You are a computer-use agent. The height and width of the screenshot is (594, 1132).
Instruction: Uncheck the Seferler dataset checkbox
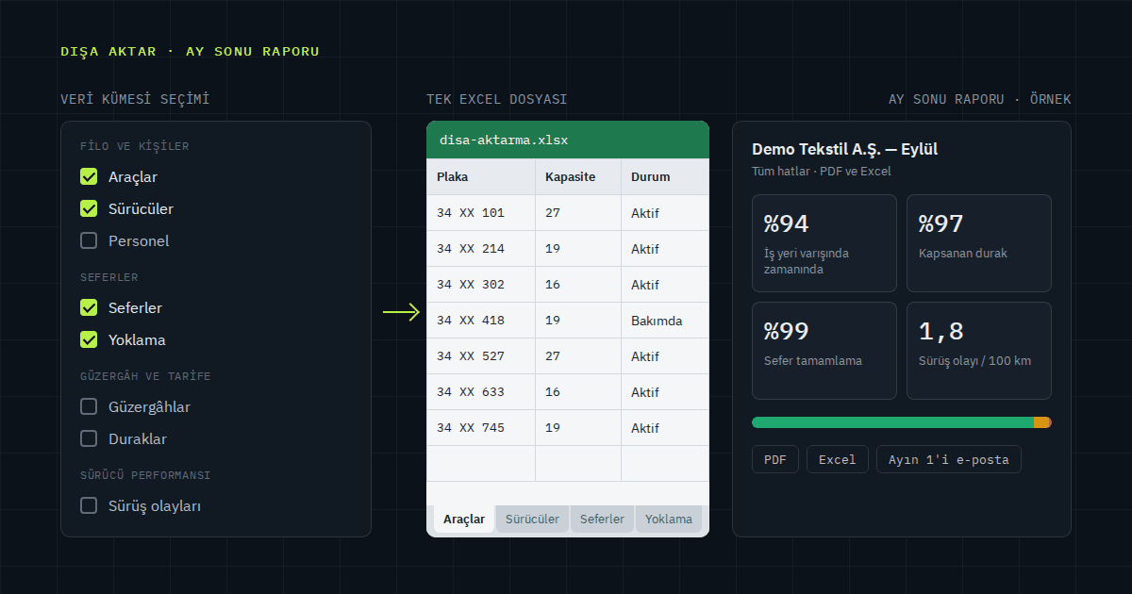tap(89, 307)
